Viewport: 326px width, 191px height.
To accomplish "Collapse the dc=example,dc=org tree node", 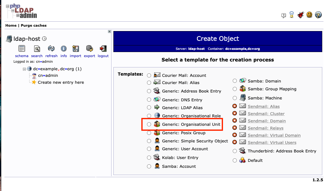I will pos(24,69).
